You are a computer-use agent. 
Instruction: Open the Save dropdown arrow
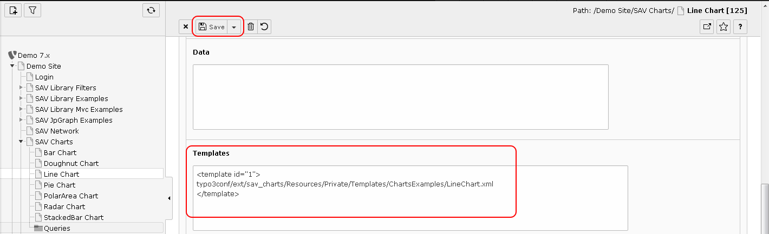pyautogui.click(x=234, y=26)
